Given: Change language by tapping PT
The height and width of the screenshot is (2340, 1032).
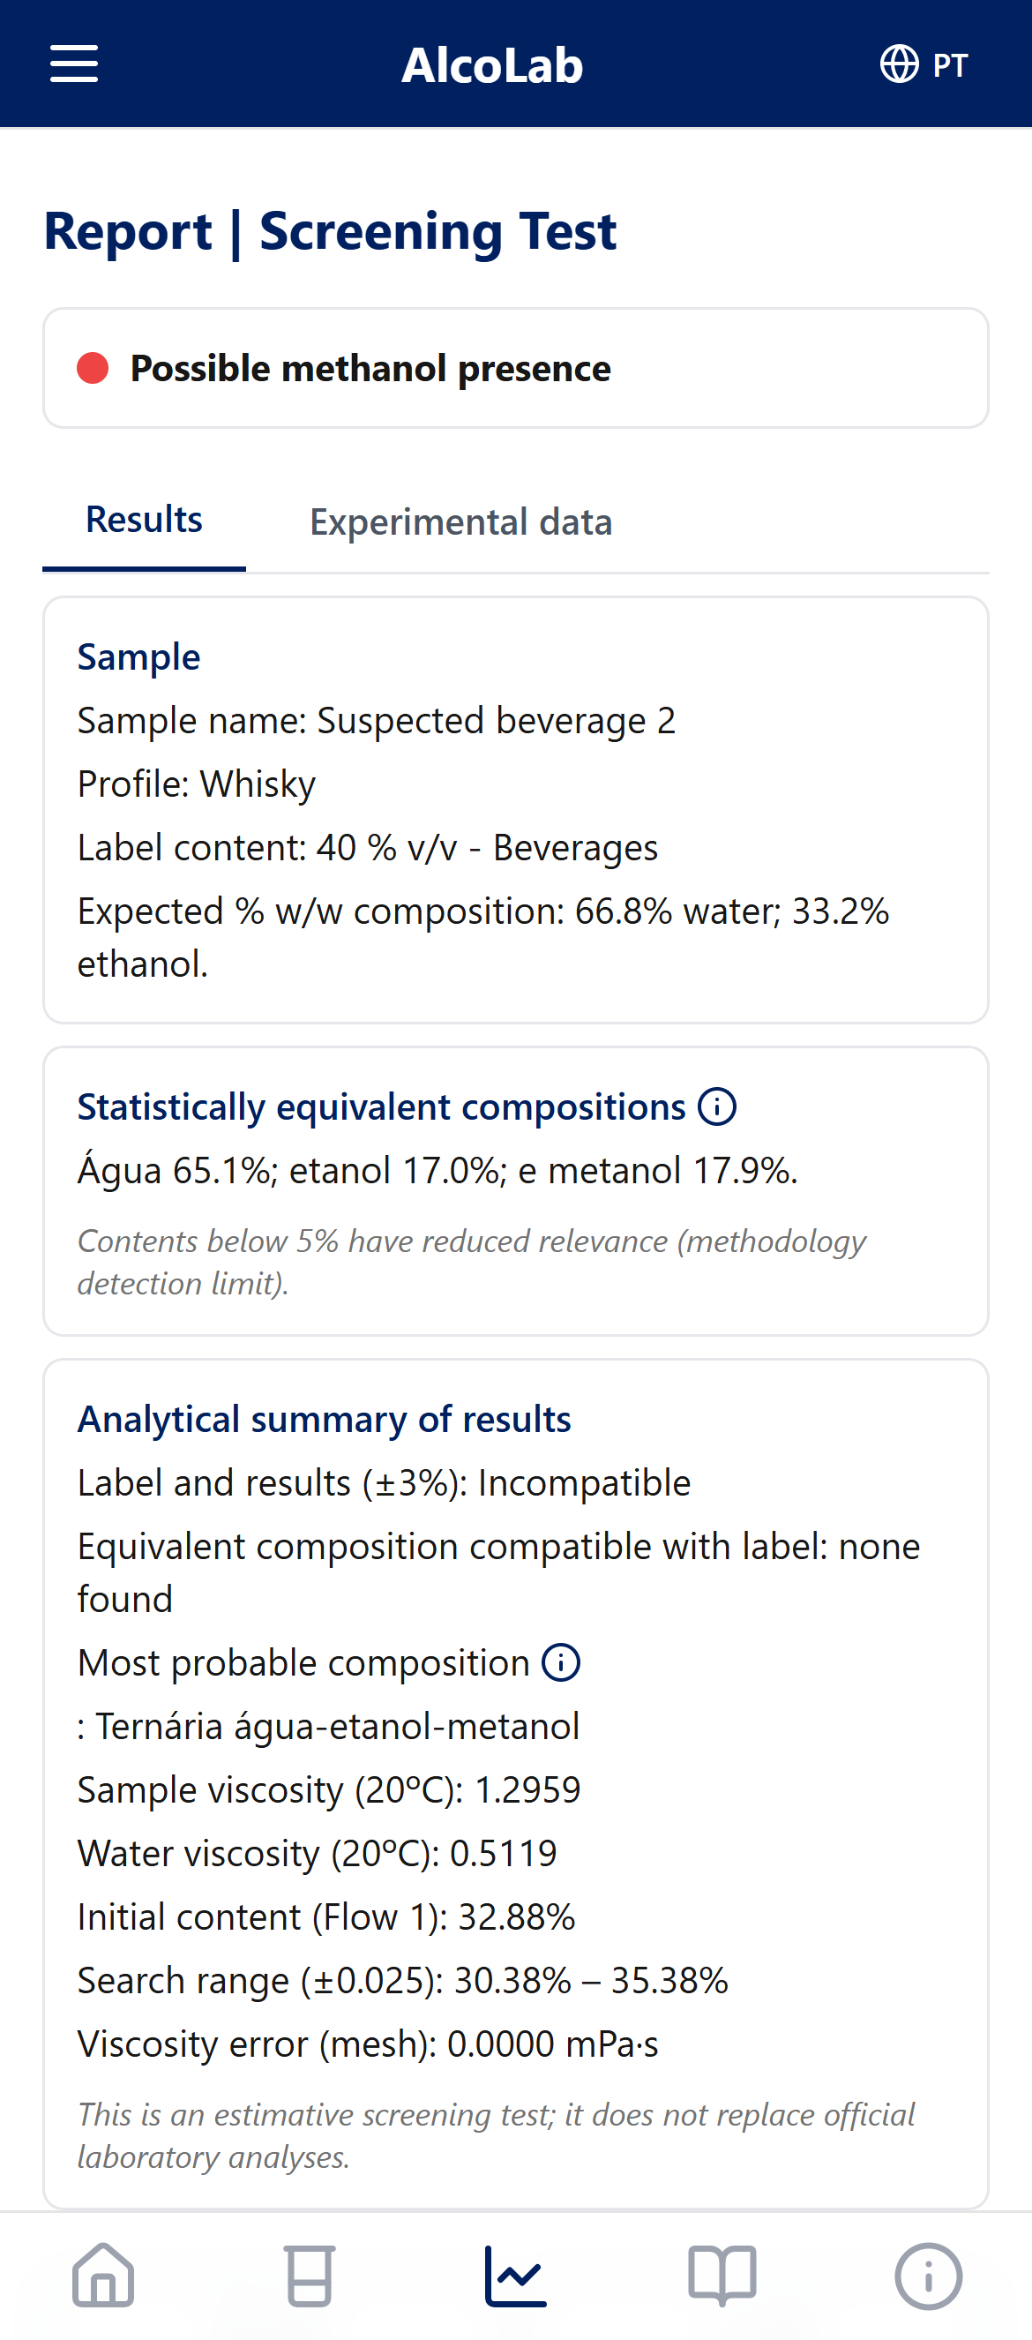Looking at the screenshot, I should click(x=949, y=64).
